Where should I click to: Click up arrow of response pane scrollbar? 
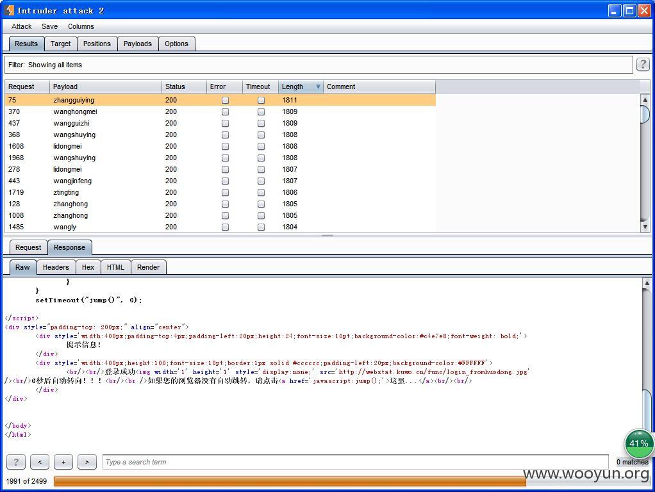tap(646, 283)
